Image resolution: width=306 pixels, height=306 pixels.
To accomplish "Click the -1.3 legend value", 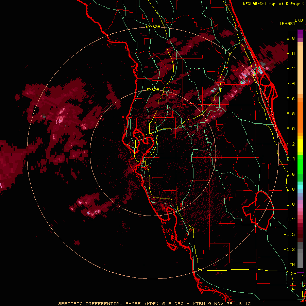I will point(289,250).
